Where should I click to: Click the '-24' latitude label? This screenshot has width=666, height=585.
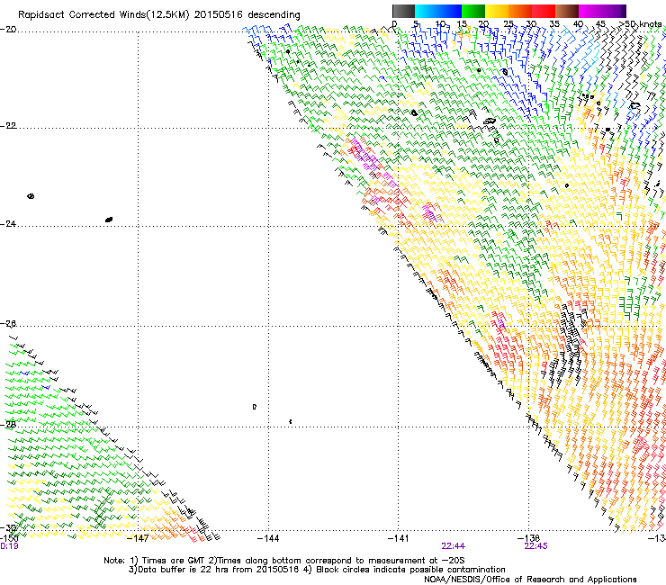pyautogui.click(x=8, y=224)
